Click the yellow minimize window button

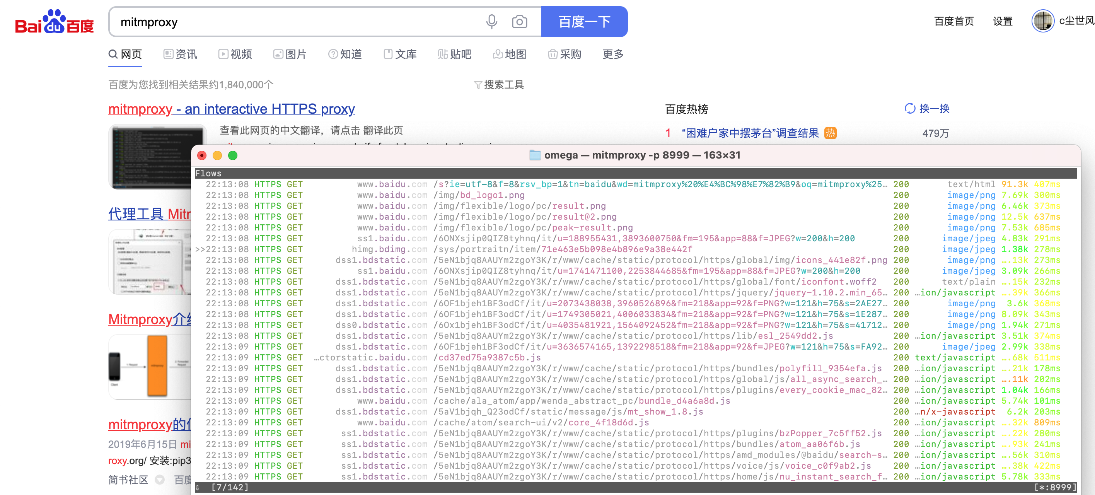pos(217,155)
